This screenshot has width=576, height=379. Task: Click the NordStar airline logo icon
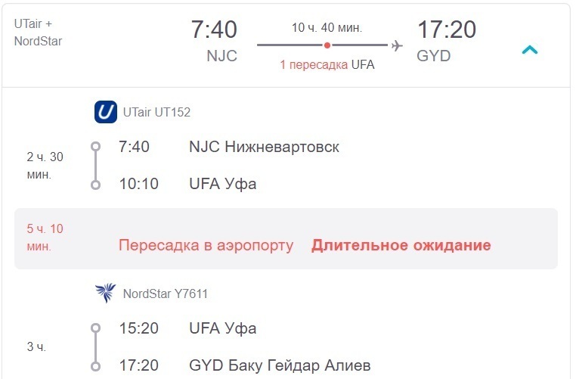click(x=106, y=293)
